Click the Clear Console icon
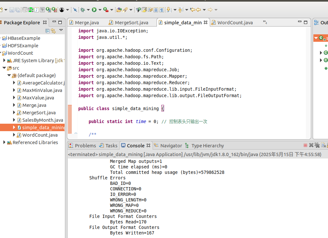The image size is (328, 238). click(324, 145)
